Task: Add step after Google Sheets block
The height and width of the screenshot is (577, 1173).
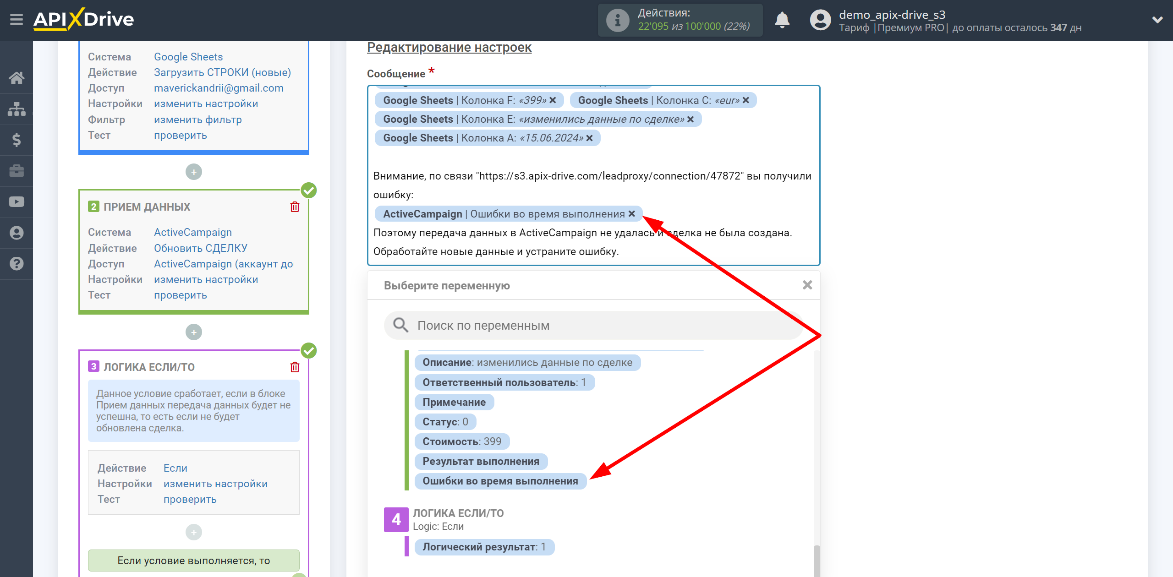Action: pos(194,172)
